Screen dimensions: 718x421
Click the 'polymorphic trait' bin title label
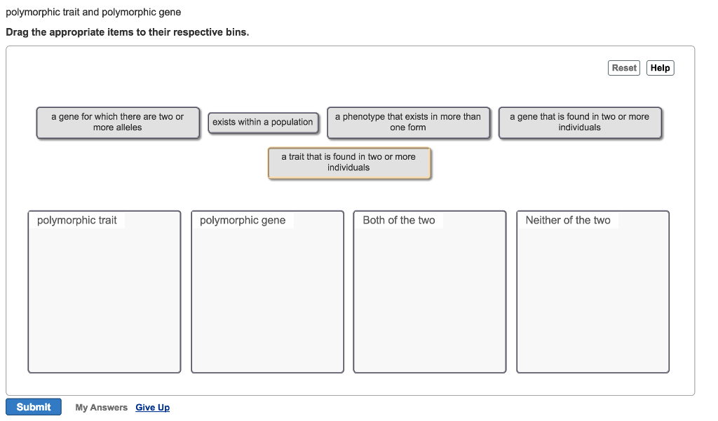[77, 221]
